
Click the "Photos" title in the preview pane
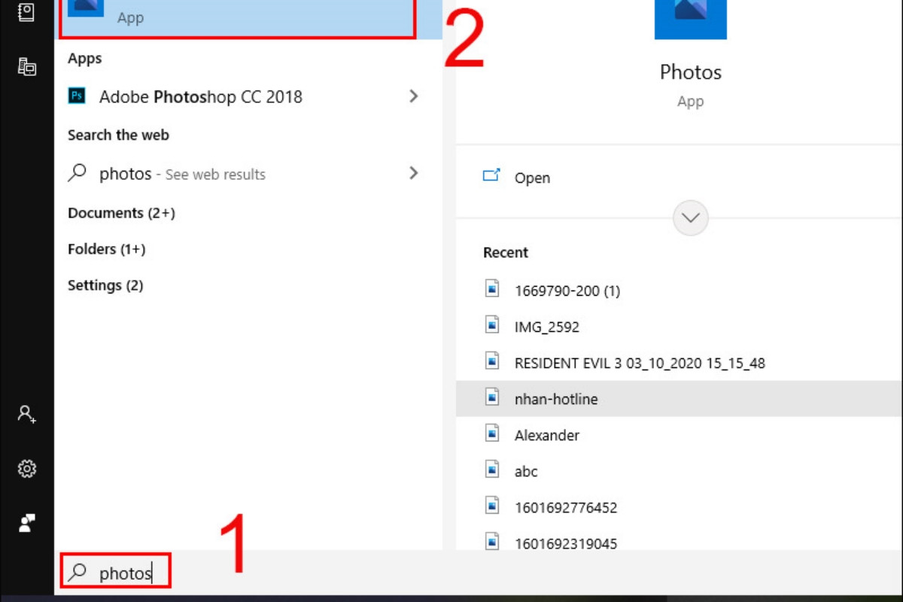pyautogui.click(x=691, y=71)
